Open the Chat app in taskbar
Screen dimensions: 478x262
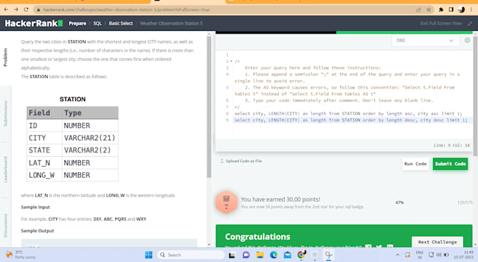(x=246, y=255)
